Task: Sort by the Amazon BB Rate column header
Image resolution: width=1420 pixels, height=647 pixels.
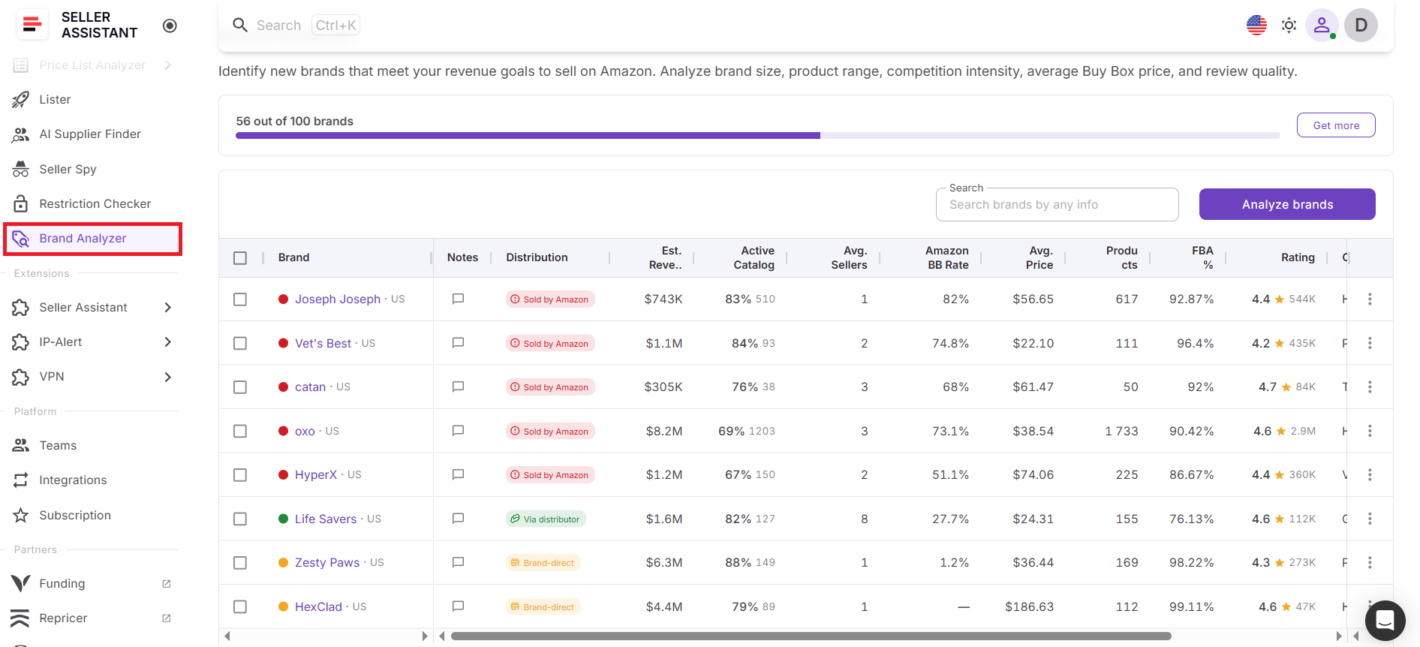Action: [x=946, y=257]
